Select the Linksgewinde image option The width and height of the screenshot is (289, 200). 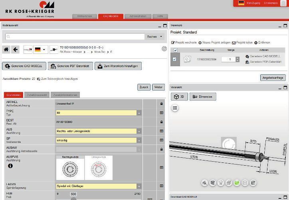pos(99,168)
